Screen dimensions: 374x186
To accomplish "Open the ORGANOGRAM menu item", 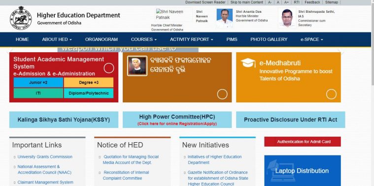I will (x=102, y=39).
